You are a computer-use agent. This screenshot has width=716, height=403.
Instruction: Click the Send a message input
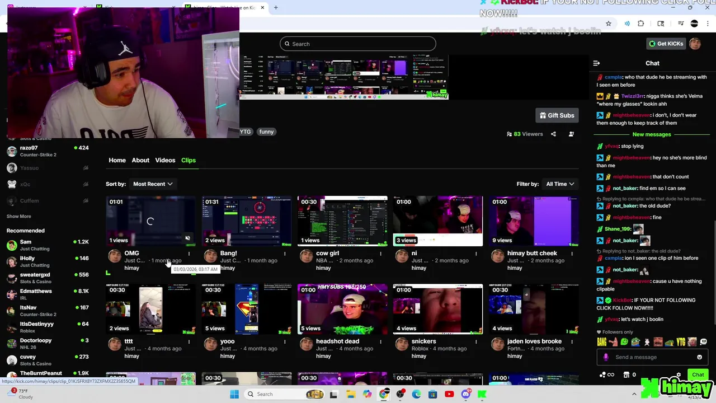652,357
